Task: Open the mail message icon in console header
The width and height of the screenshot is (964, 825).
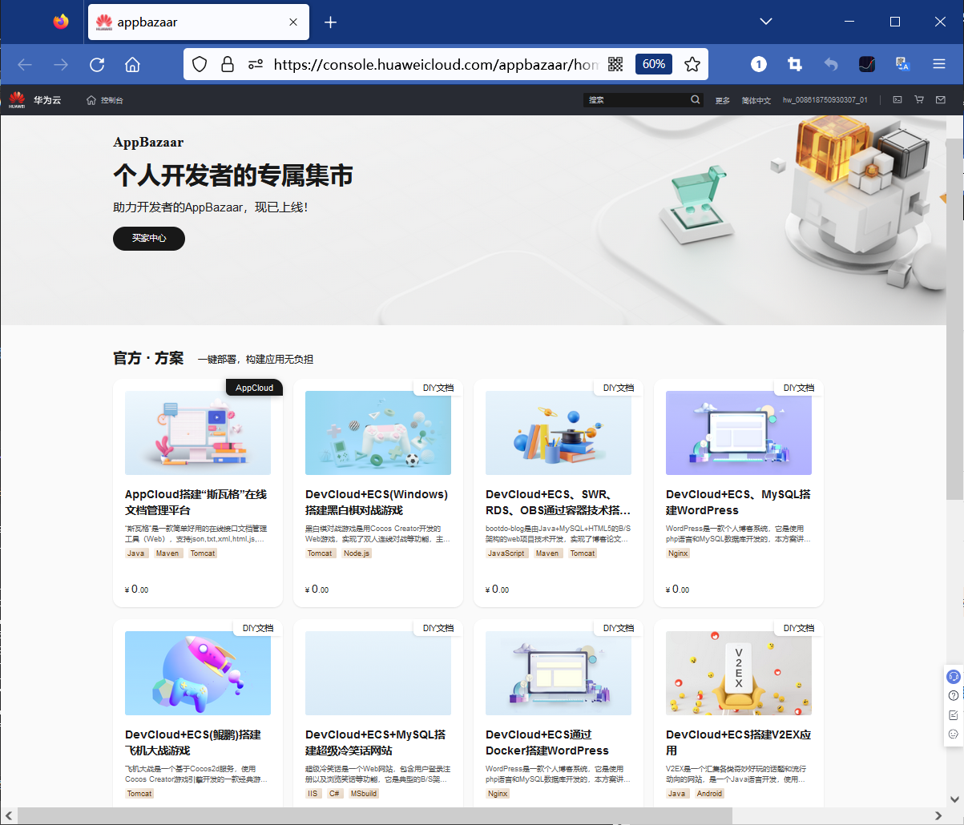Action: pos(940,99)
